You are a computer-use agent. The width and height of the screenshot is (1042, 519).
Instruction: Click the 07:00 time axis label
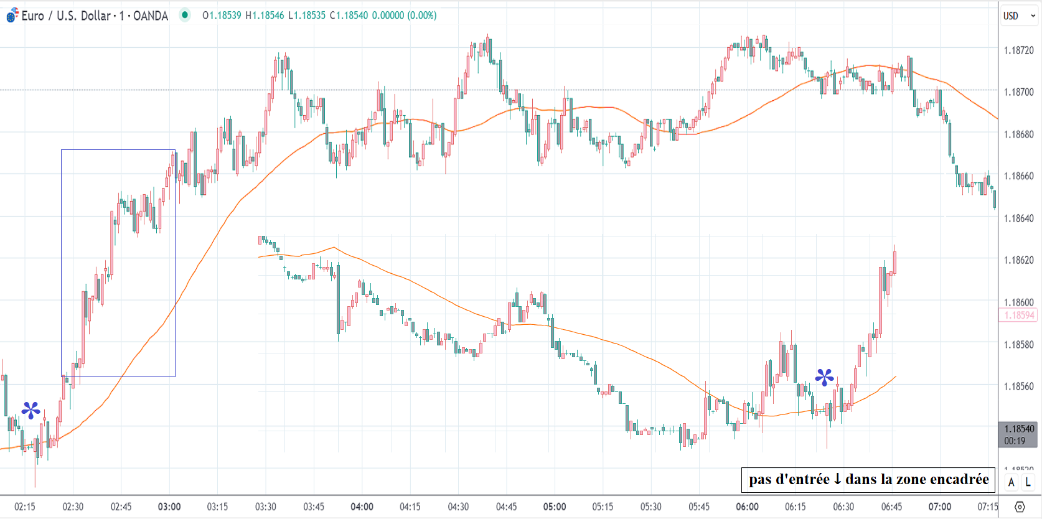click(x=940, y=507)
